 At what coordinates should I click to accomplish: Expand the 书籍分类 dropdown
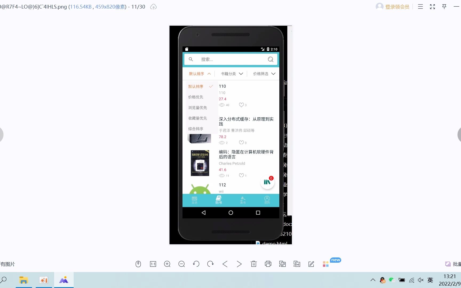pyautogui.click(x=231, y=74)
